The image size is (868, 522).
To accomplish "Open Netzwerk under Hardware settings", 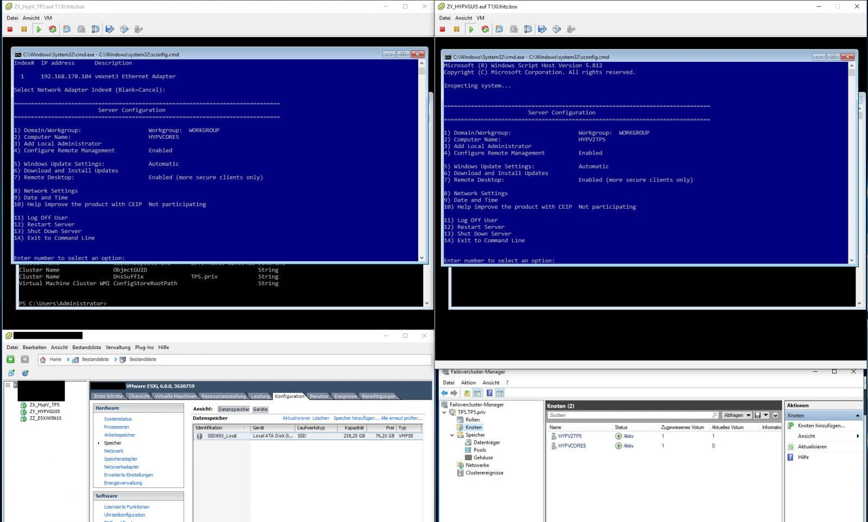I will [x=114, y=451].
